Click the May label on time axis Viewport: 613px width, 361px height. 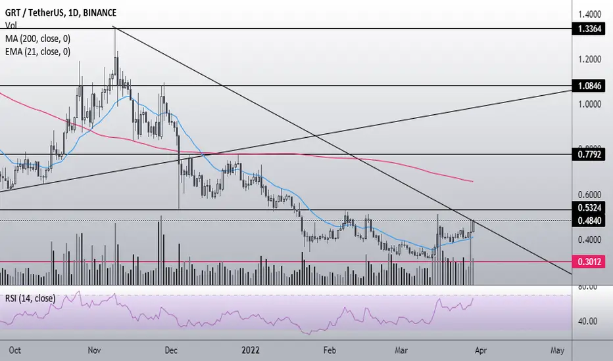point(557,350)
